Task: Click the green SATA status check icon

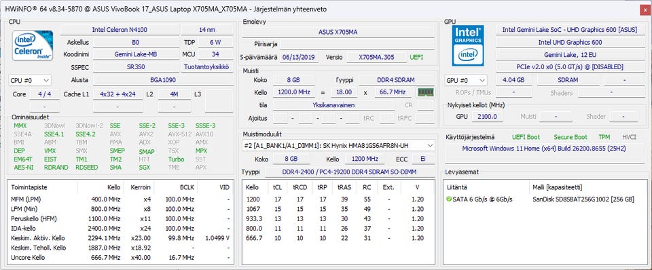Action: coord(449,199)
